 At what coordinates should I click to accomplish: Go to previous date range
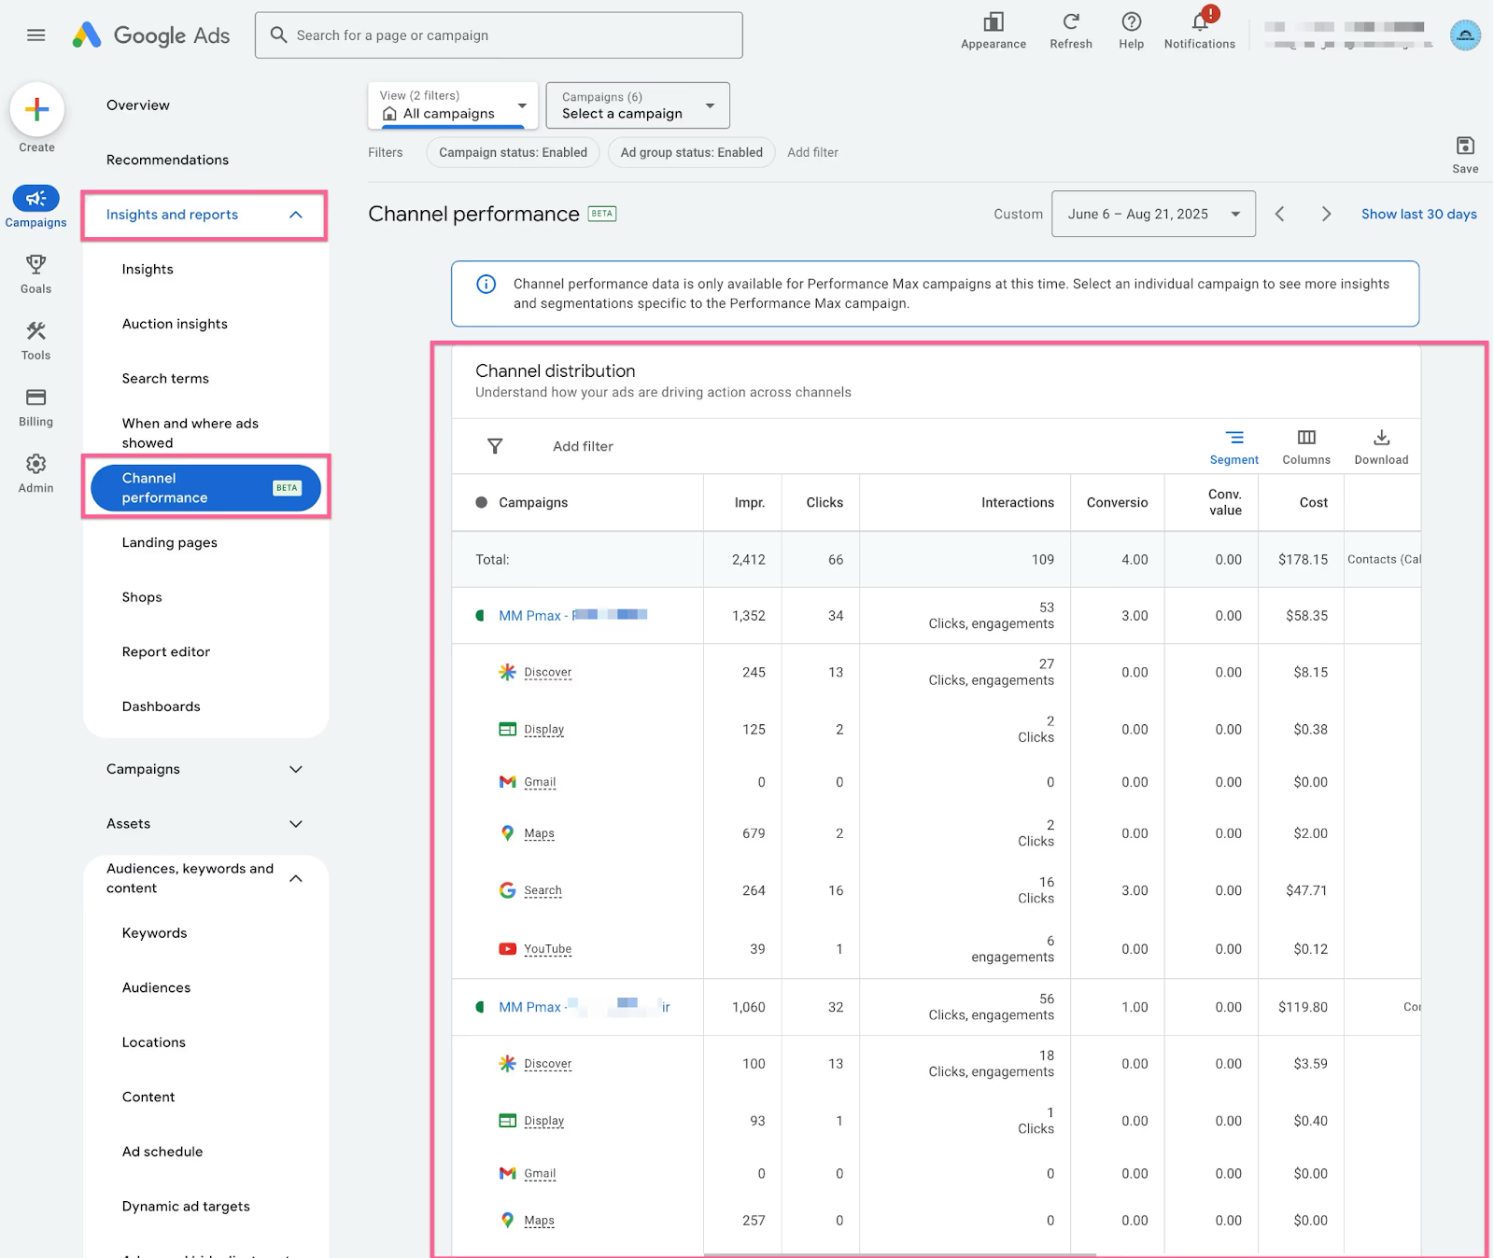pyautogui.click(x=1280, y=214)
